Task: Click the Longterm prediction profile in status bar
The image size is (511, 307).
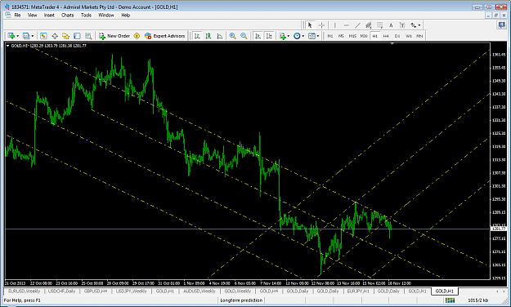Action: coord(241,300)
